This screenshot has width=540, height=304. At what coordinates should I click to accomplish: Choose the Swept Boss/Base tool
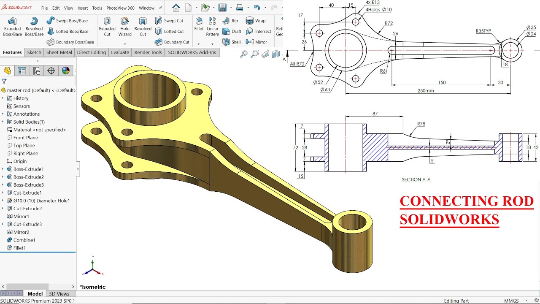tap(67, 21)
